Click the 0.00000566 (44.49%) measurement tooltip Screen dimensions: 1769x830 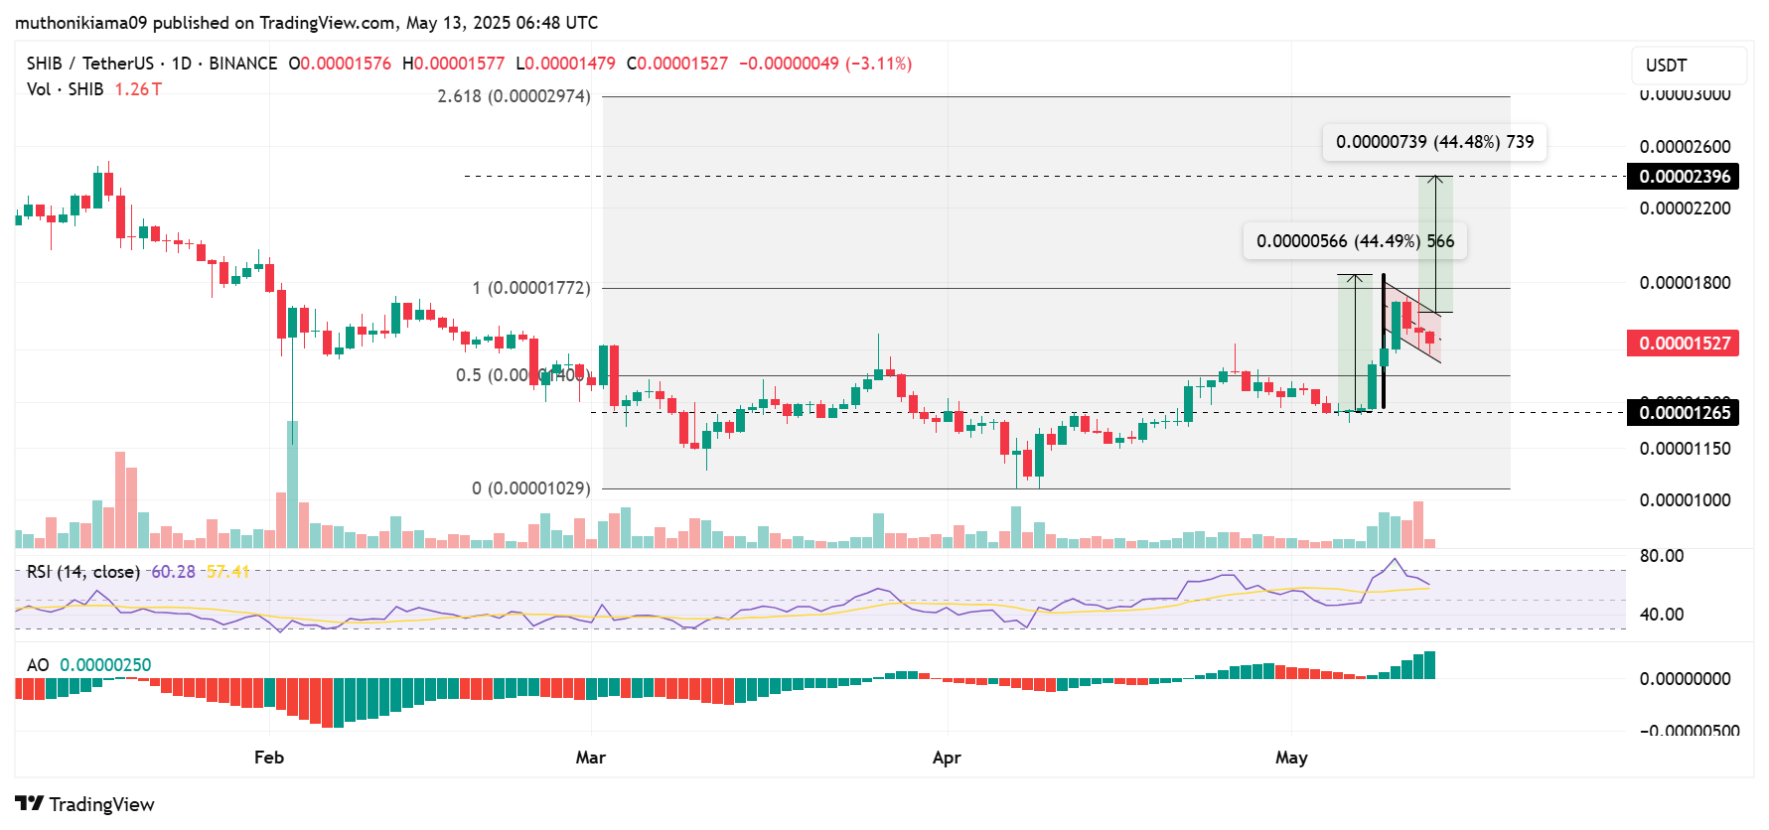[x=1355, y=241]
